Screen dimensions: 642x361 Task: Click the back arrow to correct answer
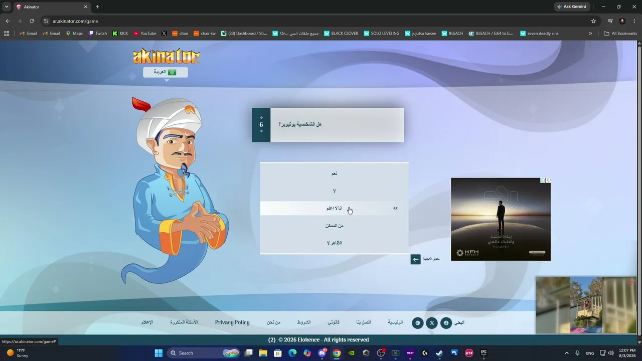click(415, 259)
